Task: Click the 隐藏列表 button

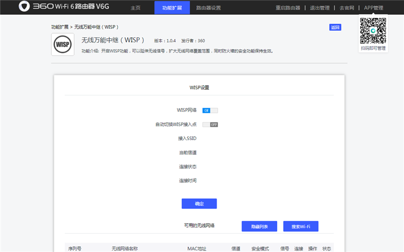Action: (260, 226)
